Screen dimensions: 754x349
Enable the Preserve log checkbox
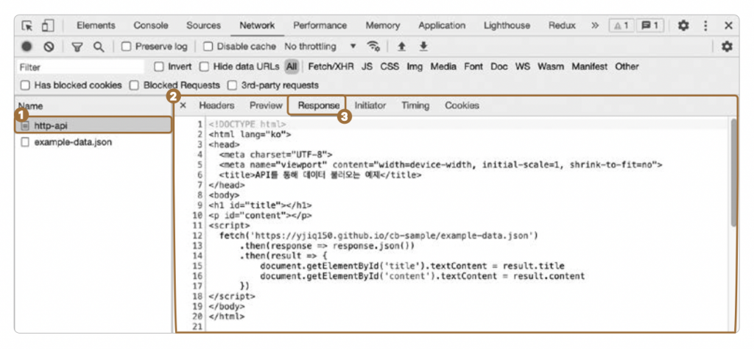[x=126, y=46]
